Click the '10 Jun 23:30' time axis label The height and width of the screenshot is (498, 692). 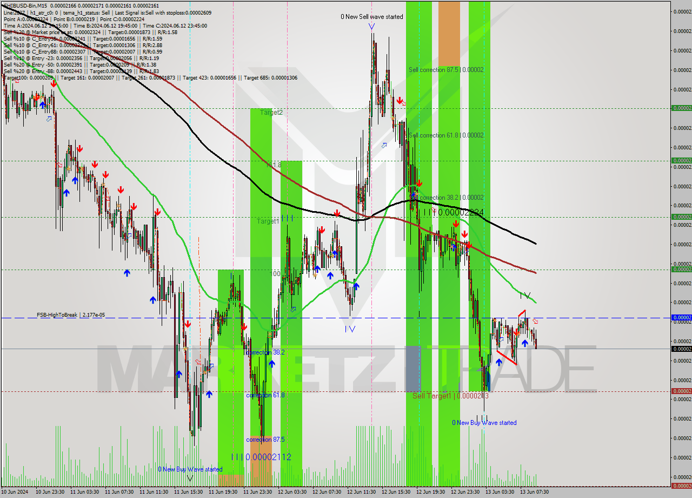click(51, 492)
